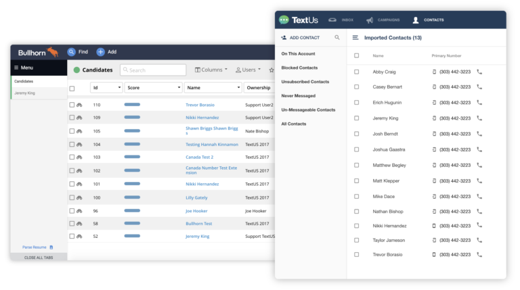Switch to the Jeremy King tab in sidebar

click(39, 93)
